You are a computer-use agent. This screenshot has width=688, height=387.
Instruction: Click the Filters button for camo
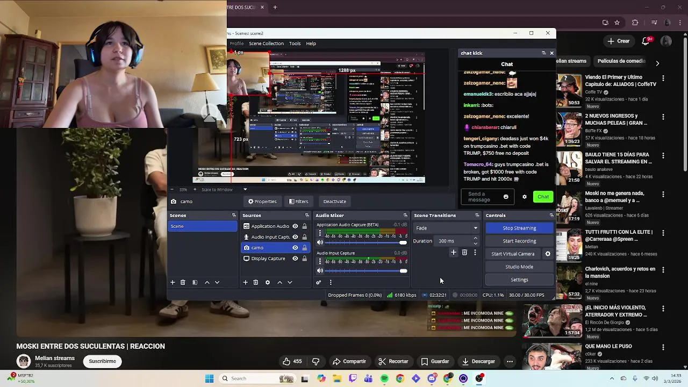coord(298,202)
